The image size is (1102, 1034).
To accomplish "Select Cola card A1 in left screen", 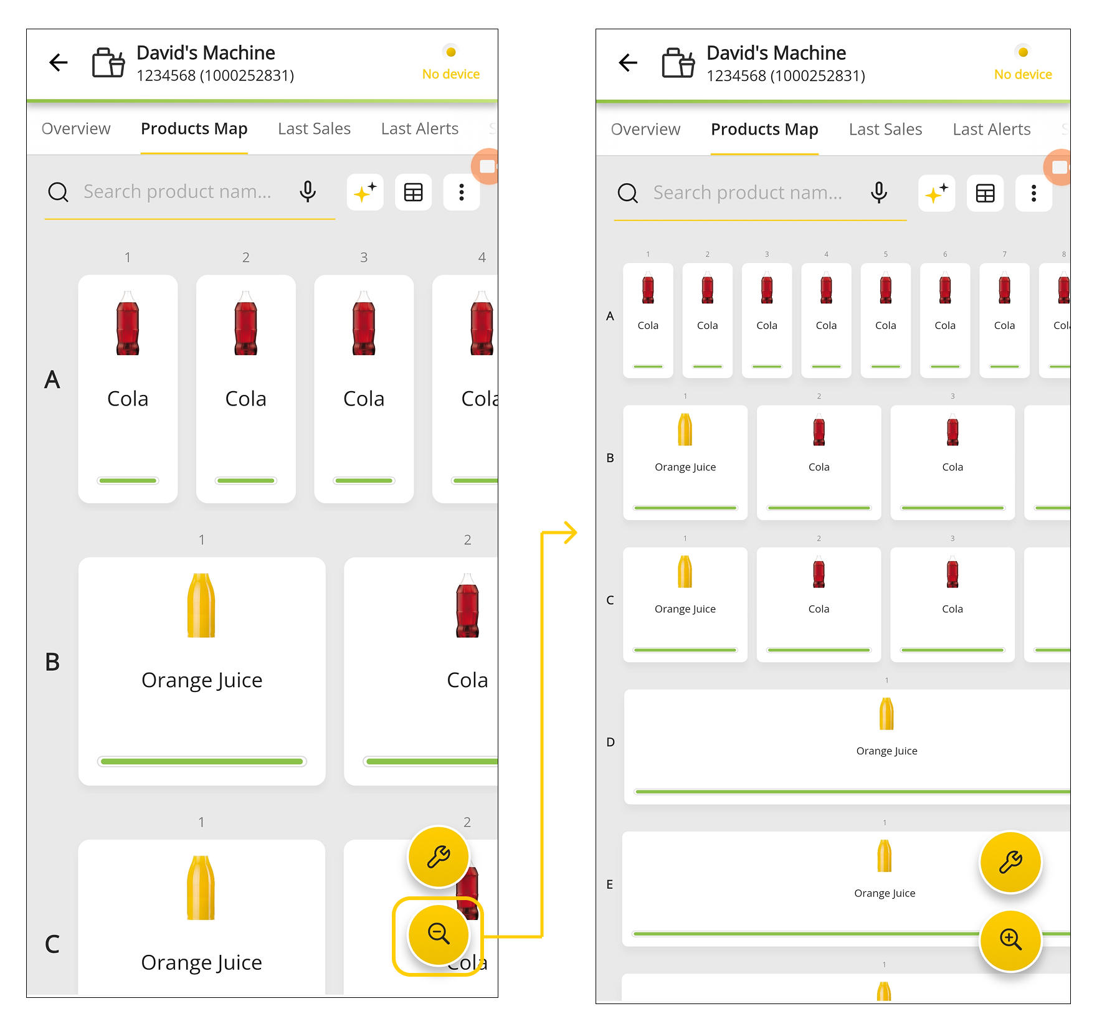I will coord(128,388).
